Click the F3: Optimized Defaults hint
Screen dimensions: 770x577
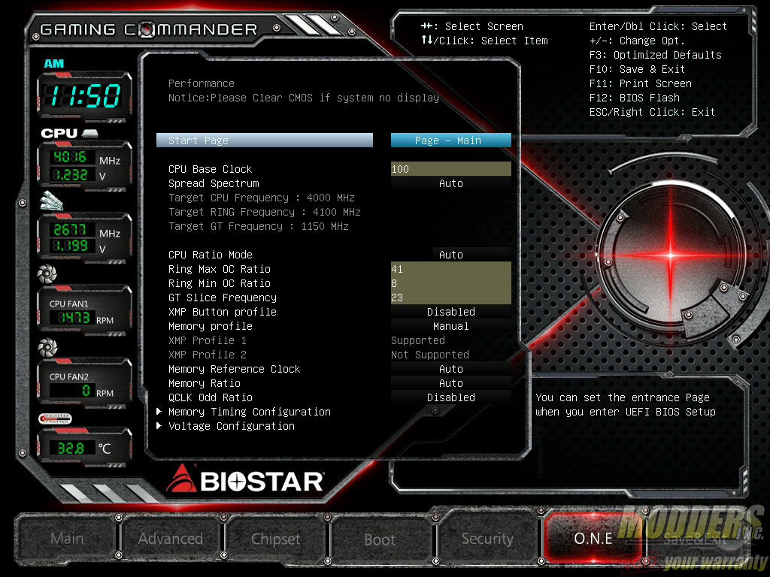coord(655,54)
